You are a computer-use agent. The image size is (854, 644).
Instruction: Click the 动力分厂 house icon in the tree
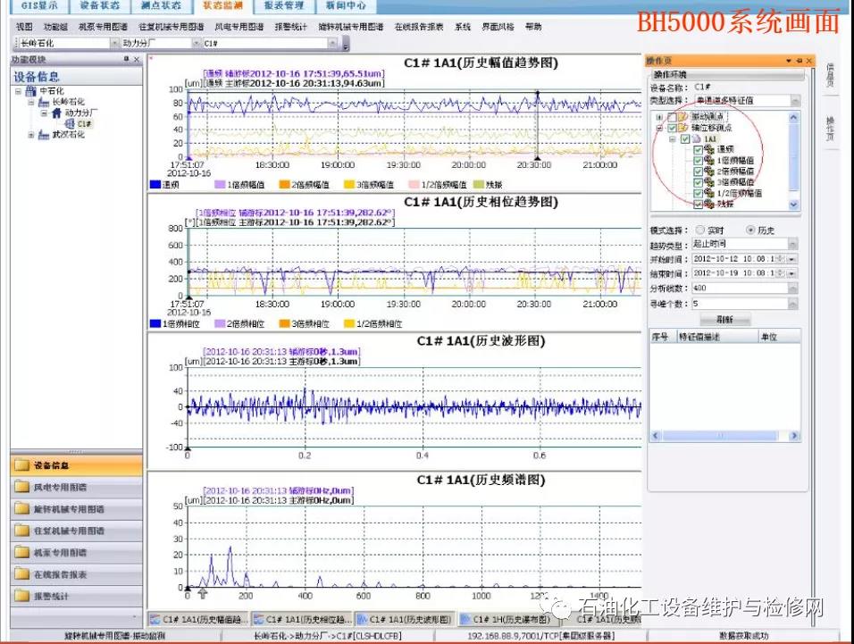click(56, 113)
